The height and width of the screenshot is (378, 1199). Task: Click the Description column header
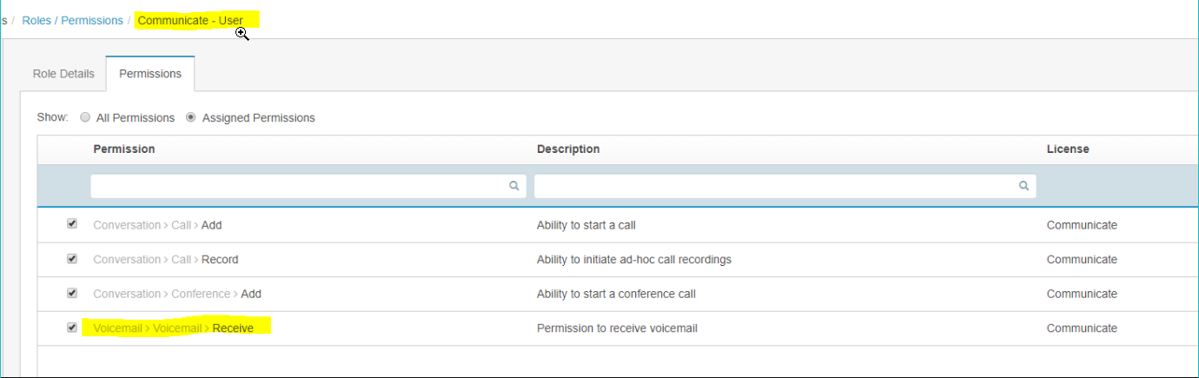(568, 149)
